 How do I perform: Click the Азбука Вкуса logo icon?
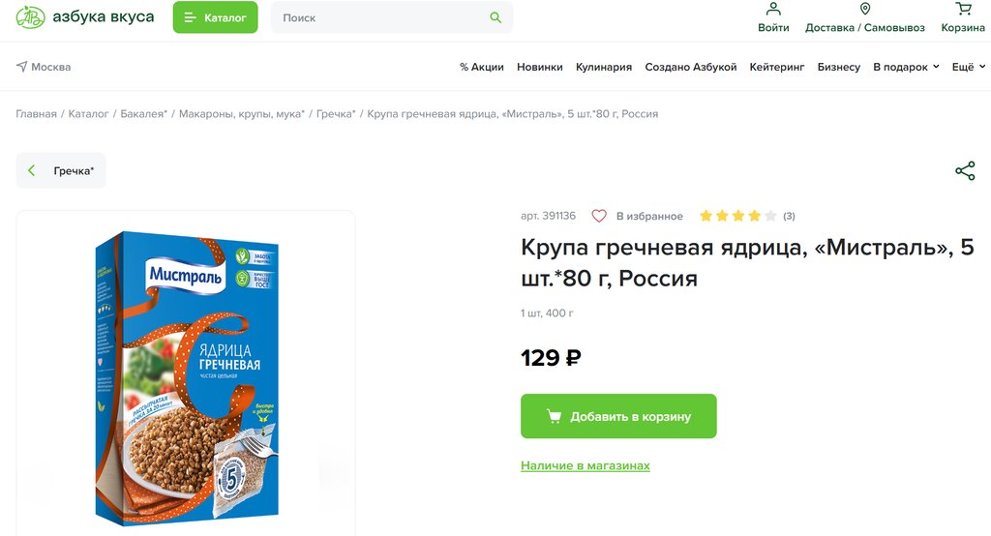coord(30,17)
